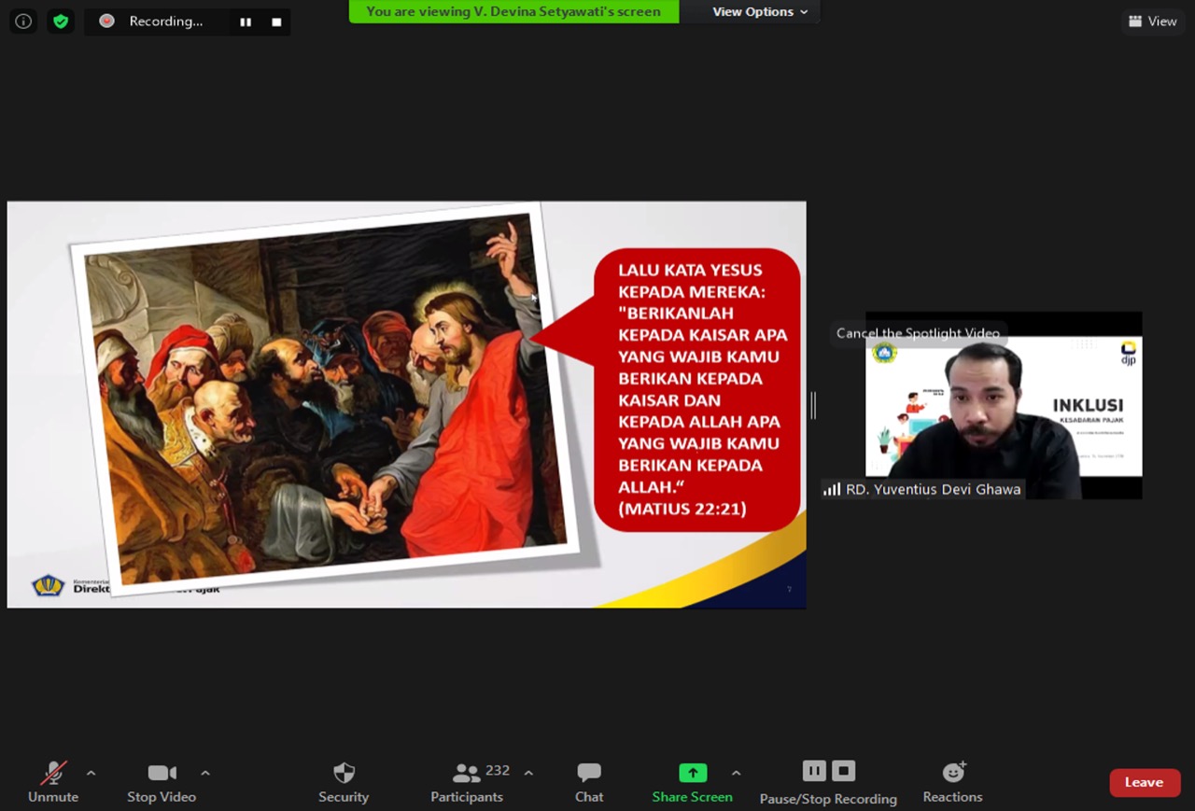Open the Chat panel

589,781
